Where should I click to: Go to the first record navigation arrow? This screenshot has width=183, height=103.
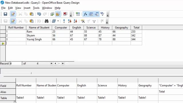(51, 64)
